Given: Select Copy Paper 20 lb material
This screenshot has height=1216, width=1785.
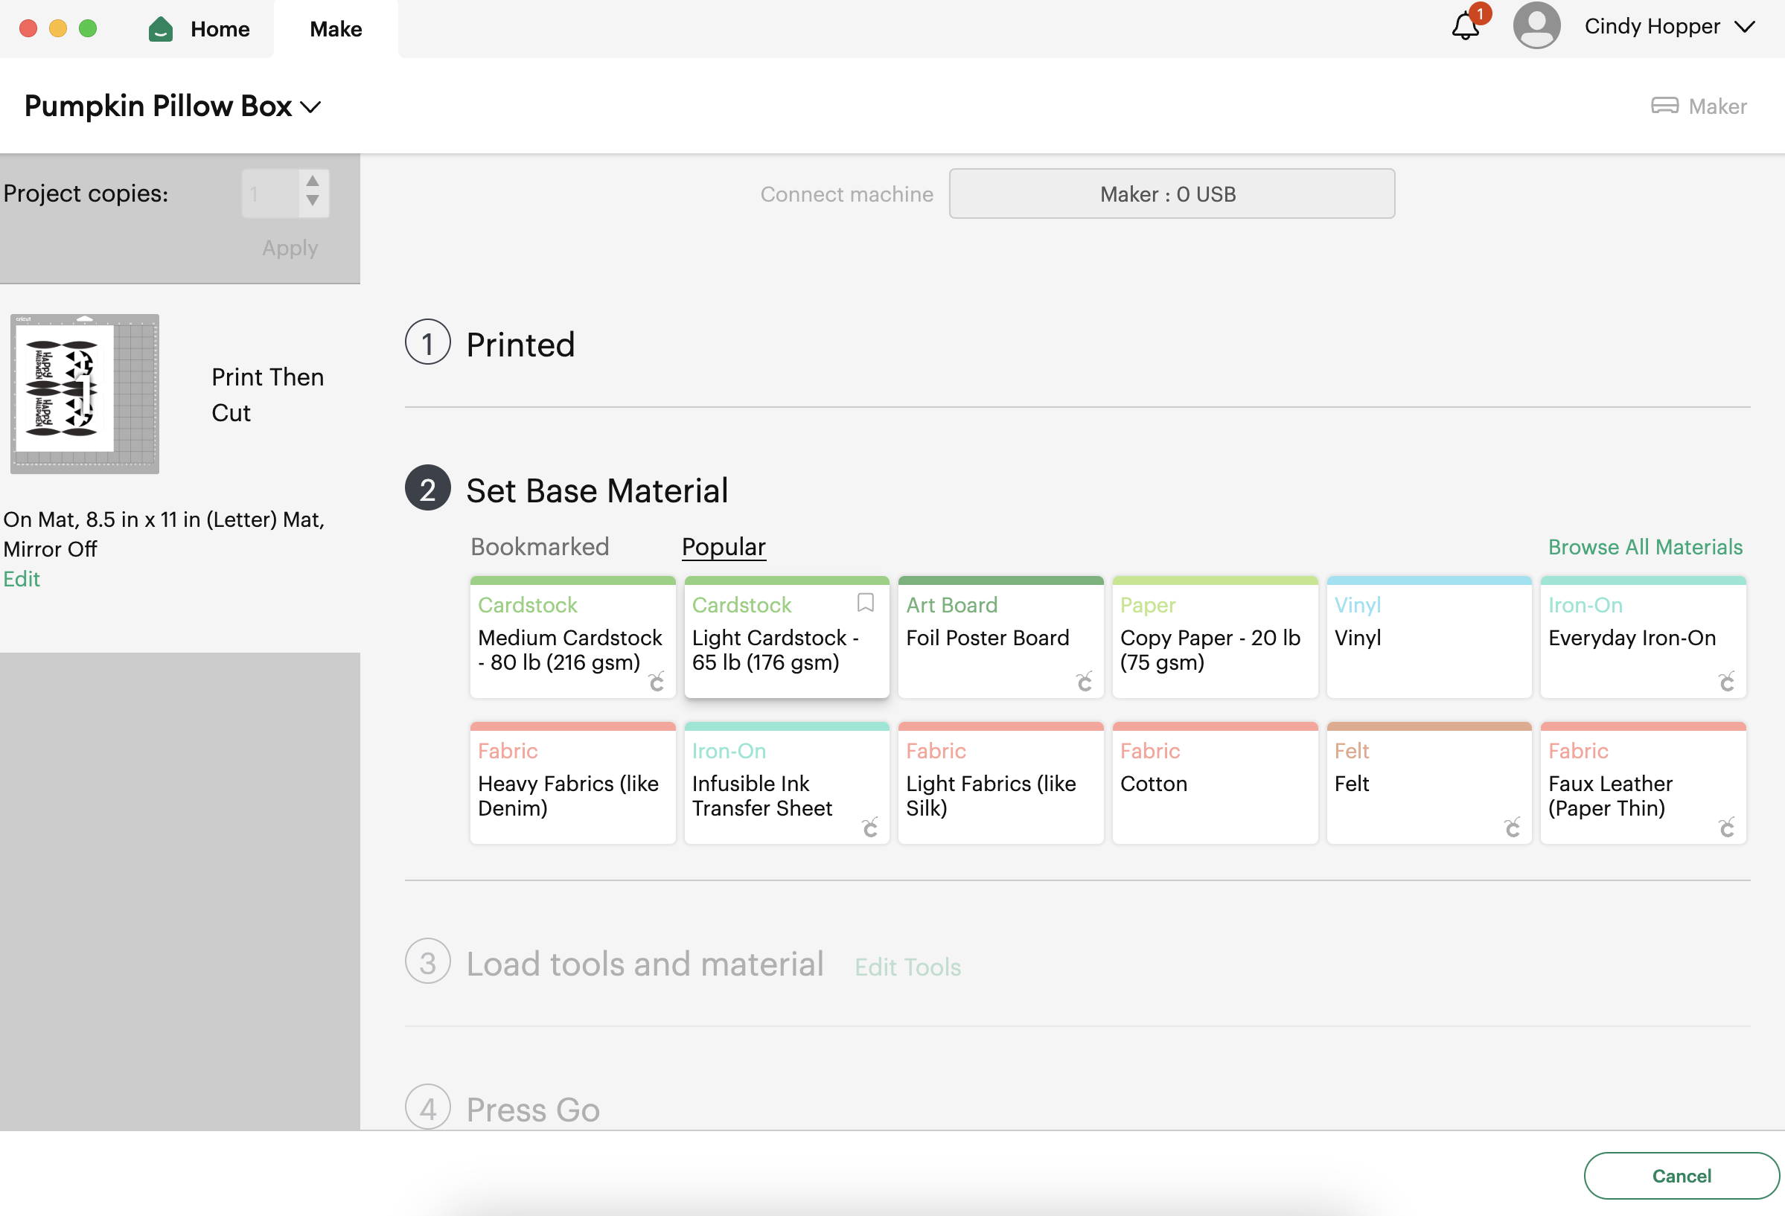Looking at the screenshot, I should [x=1215, y=637].
